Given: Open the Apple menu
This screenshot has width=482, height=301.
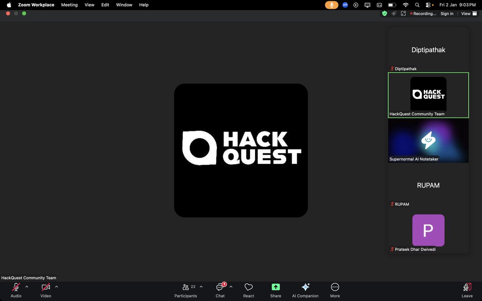Looking at the screenshot, I should pyautogui.click(x=9, y=5).
